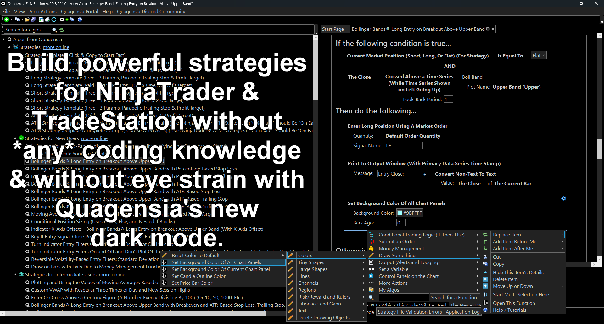Open the Flat market position dropdown
The image size is (604, 324).
click(539, 56)
